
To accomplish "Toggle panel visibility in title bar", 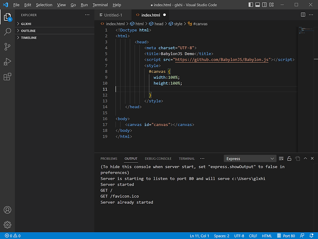I will tap(258, 5).
